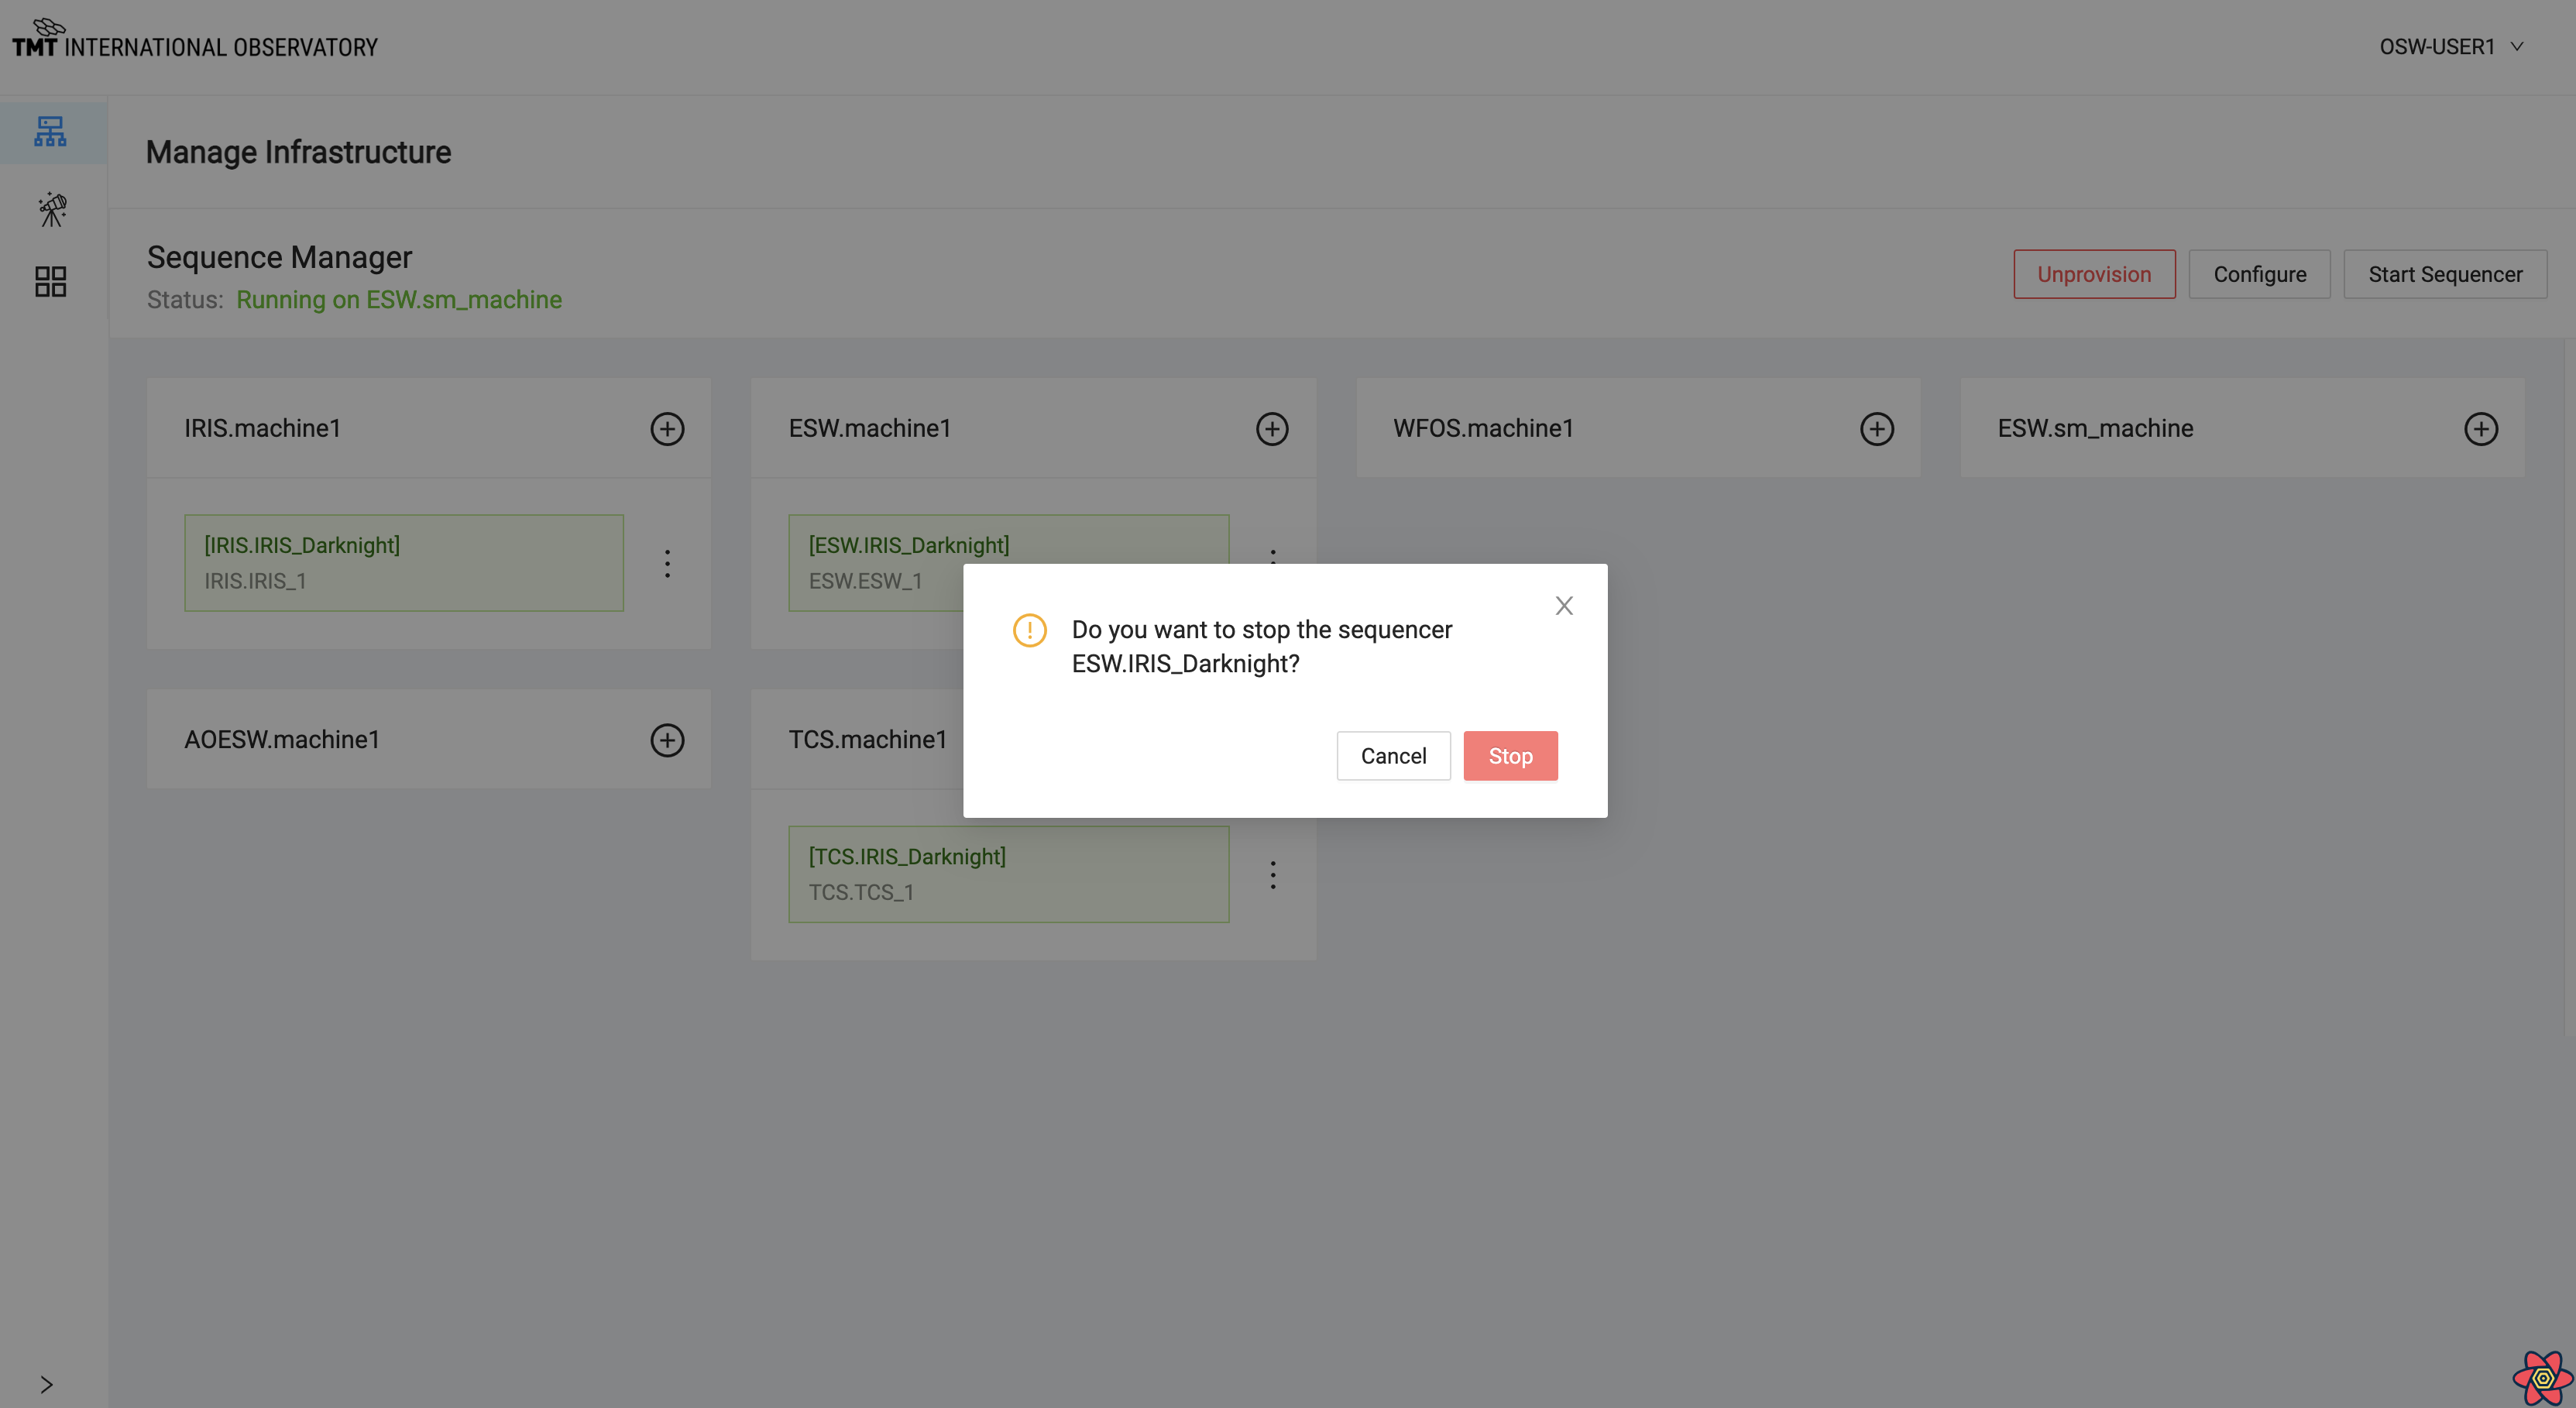
Task: Click the add (+) button on WFOS.machine1
Action: click(x=1876, y=428)
